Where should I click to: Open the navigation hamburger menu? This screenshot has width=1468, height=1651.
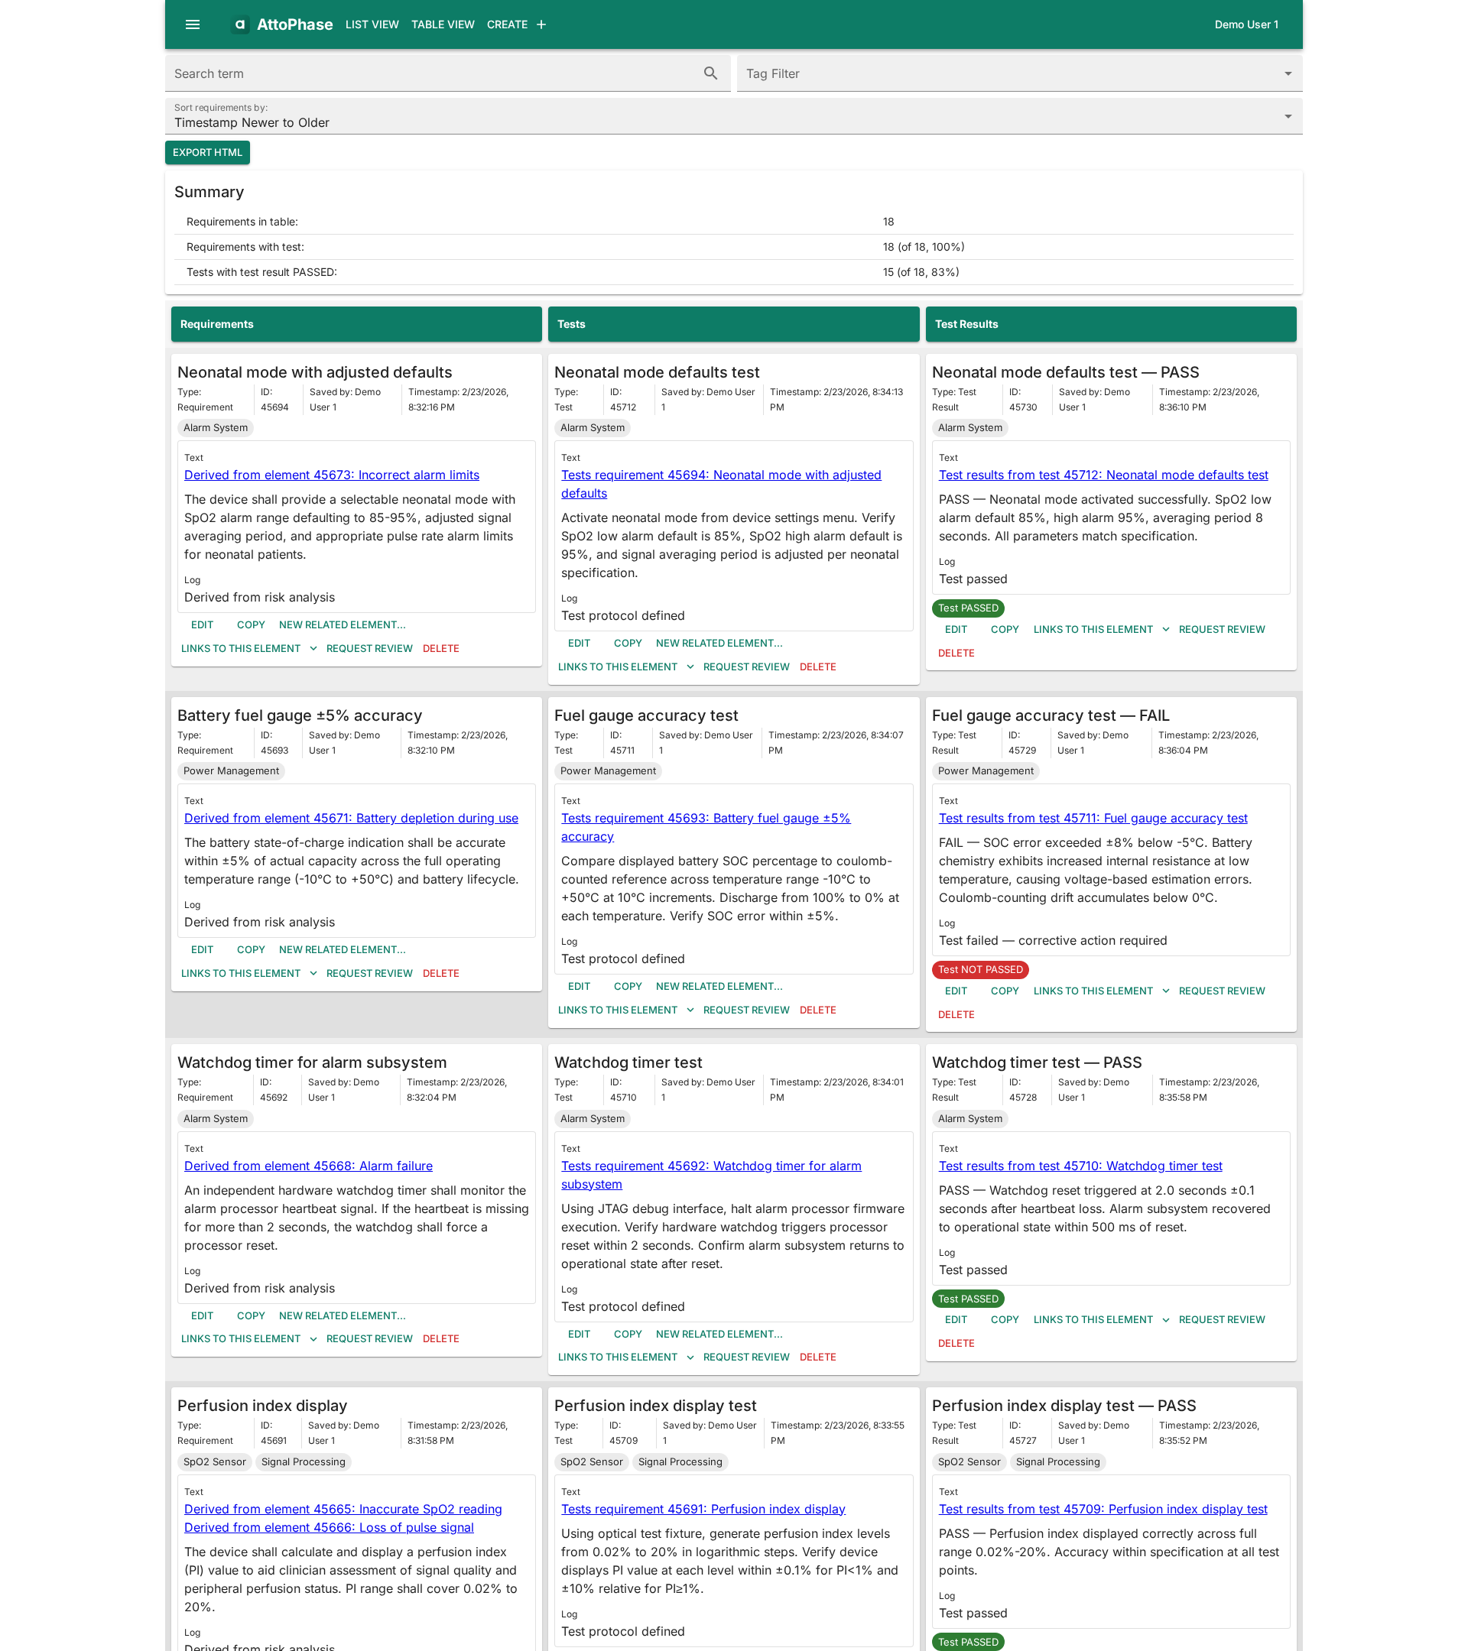coord(192,24)
